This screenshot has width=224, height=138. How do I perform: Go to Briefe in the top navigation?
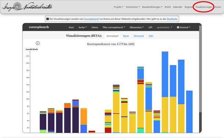coord(168,7)
